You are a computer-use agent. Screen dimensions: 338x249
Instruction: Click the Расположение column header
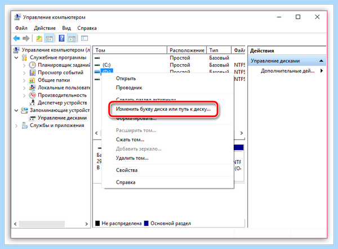[x=186, y=50]
